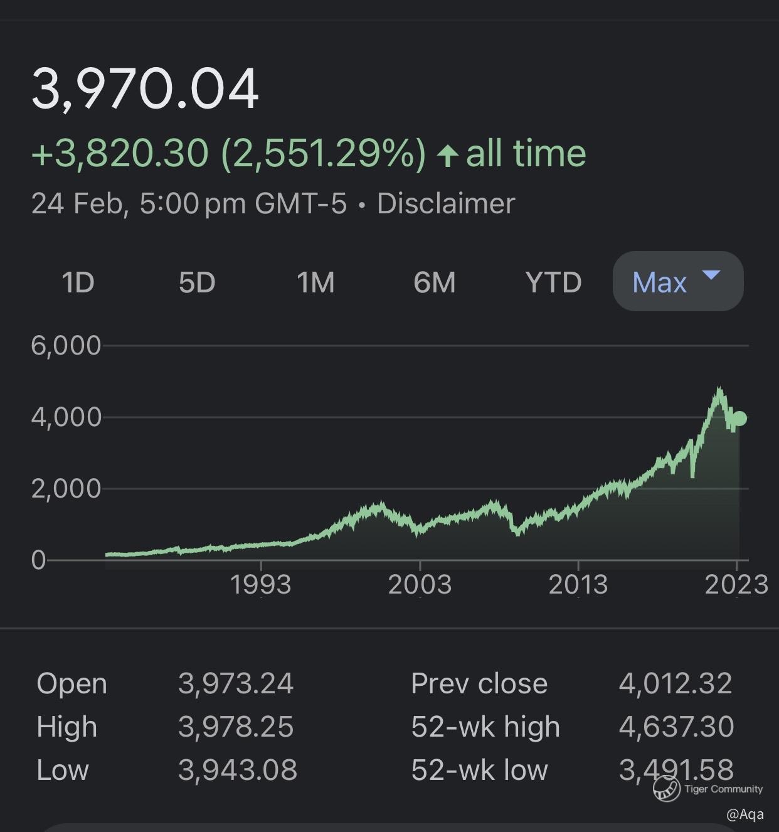
Task: Click the 52-wk high value 4,637.30
Action: pos(676,727)
